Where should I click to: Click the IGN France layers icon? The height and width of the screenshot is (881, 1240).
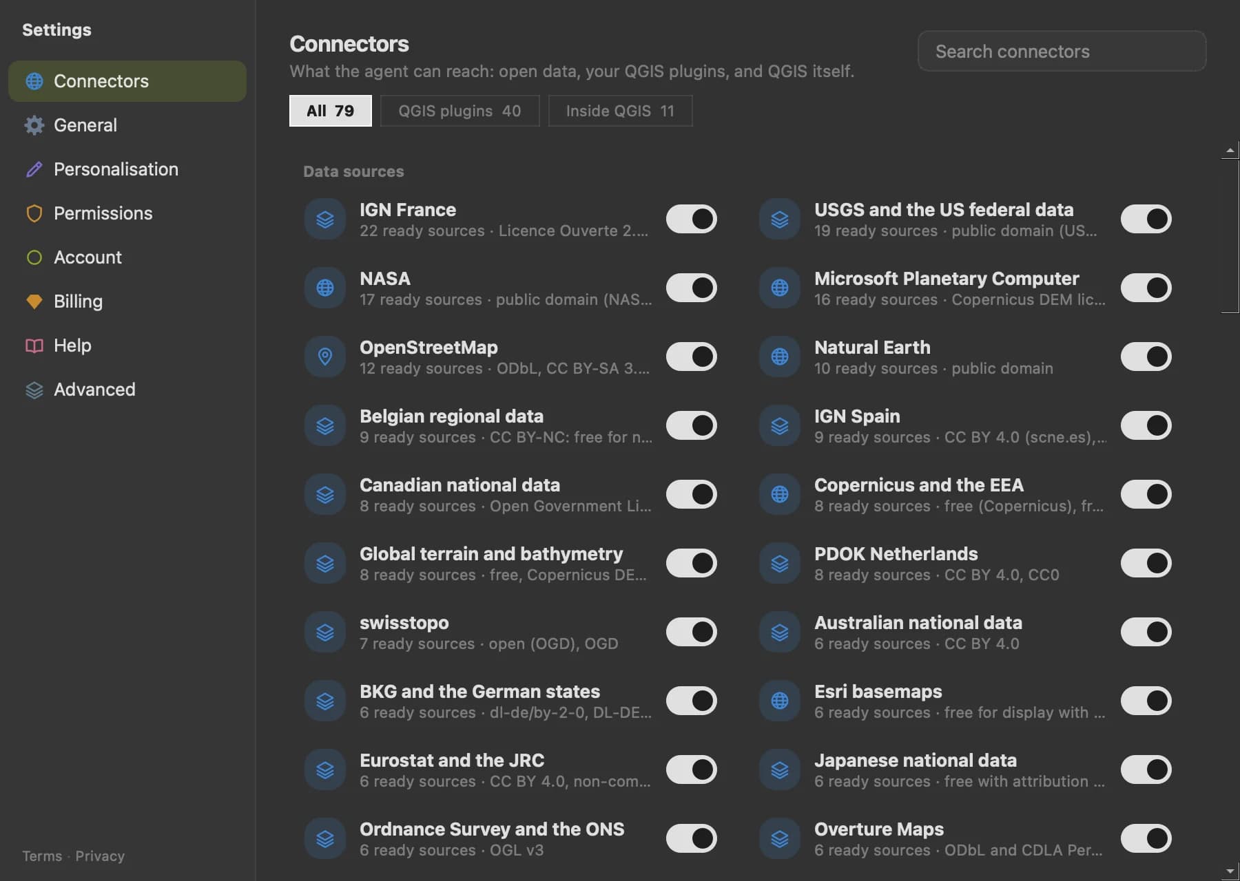325,219
